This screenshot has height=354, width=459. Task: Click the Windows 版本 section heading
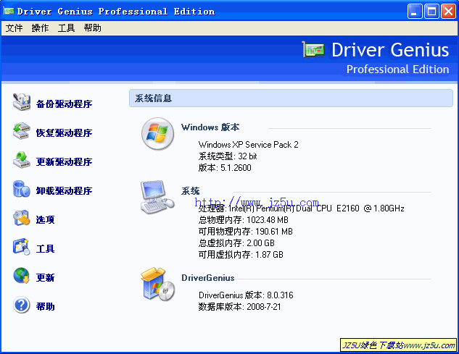[x=210, y=127]
